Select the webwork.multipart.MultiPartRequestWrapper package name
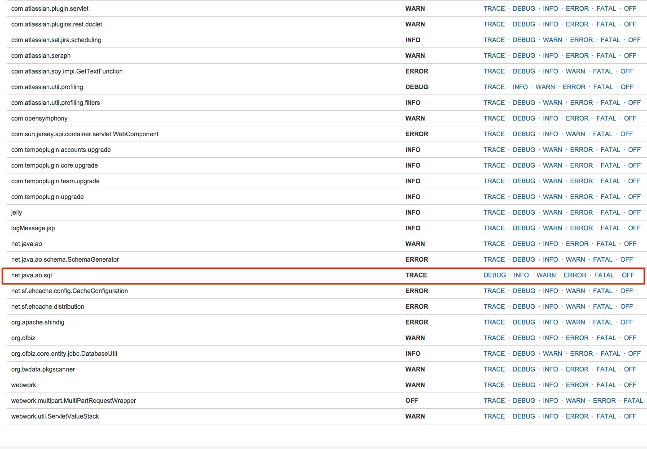 [74, 401]
